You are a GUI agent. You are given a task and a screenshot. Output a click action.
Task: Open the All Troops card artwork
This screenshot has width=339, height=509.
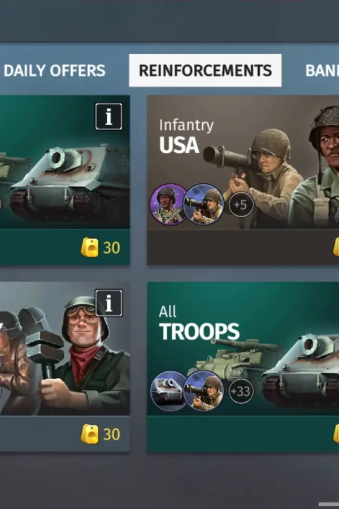click(243, 349)
